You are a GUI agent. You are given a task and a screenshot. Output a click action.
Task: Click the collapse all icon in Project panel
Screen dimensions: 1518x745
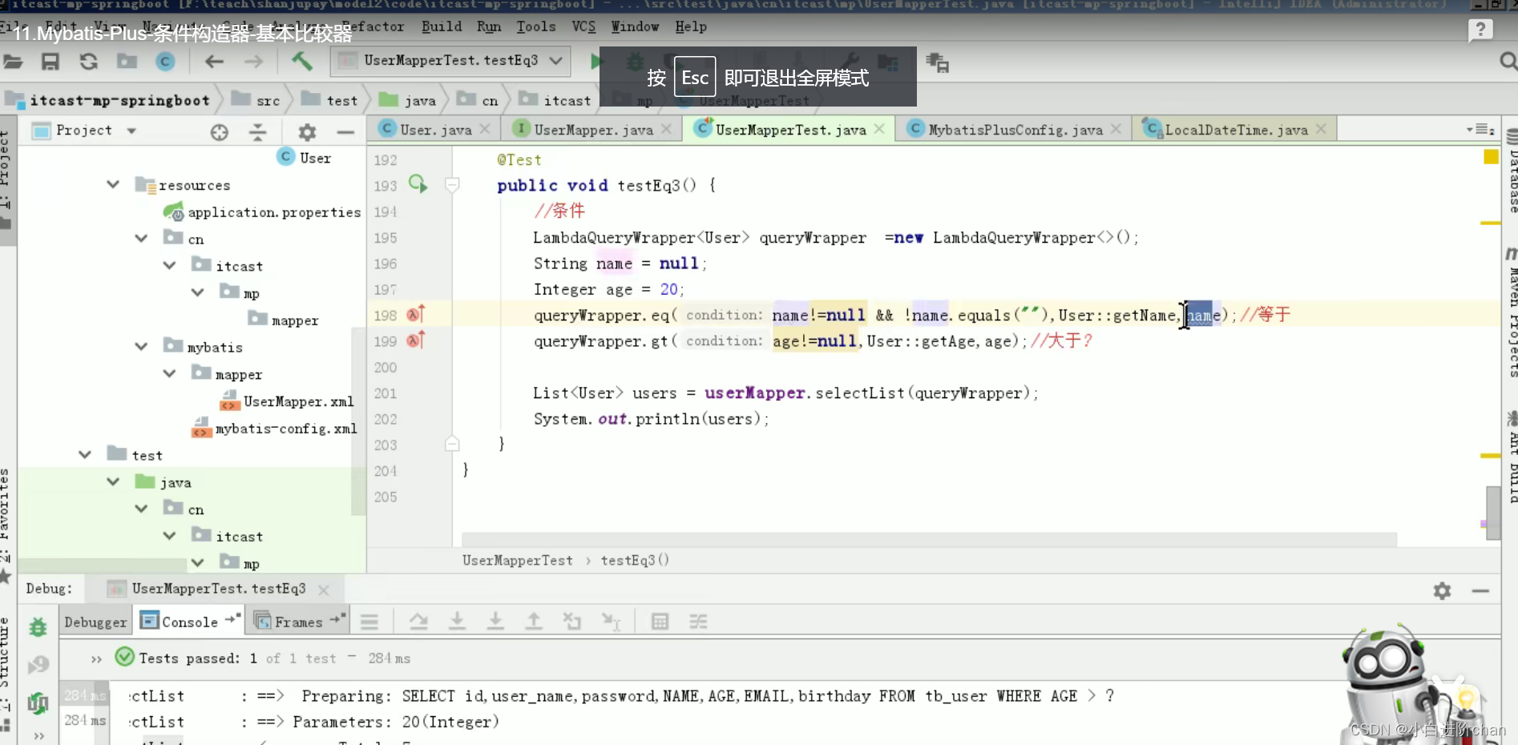[x=257, y=132]
